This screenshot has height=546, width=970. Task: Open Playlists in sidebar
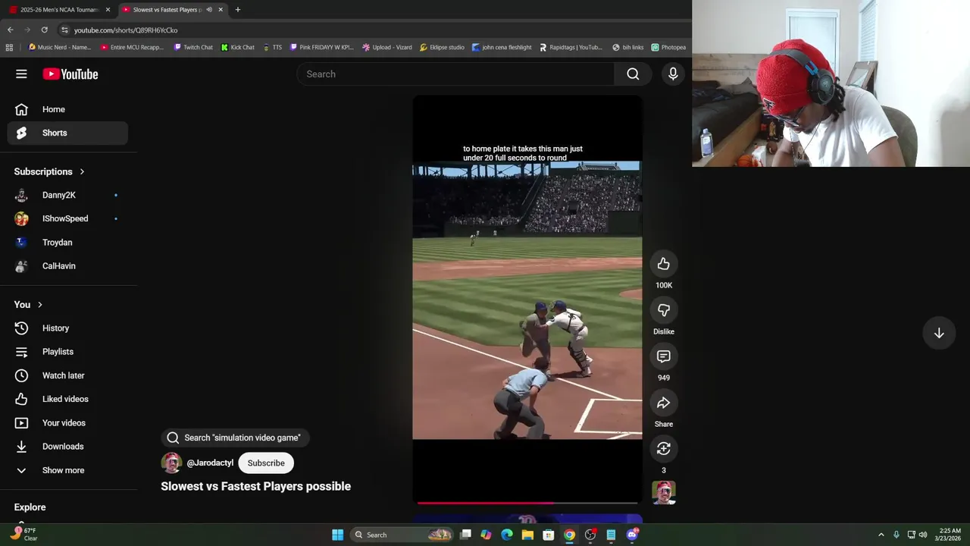pyautogui.click(x=68, y=352)
